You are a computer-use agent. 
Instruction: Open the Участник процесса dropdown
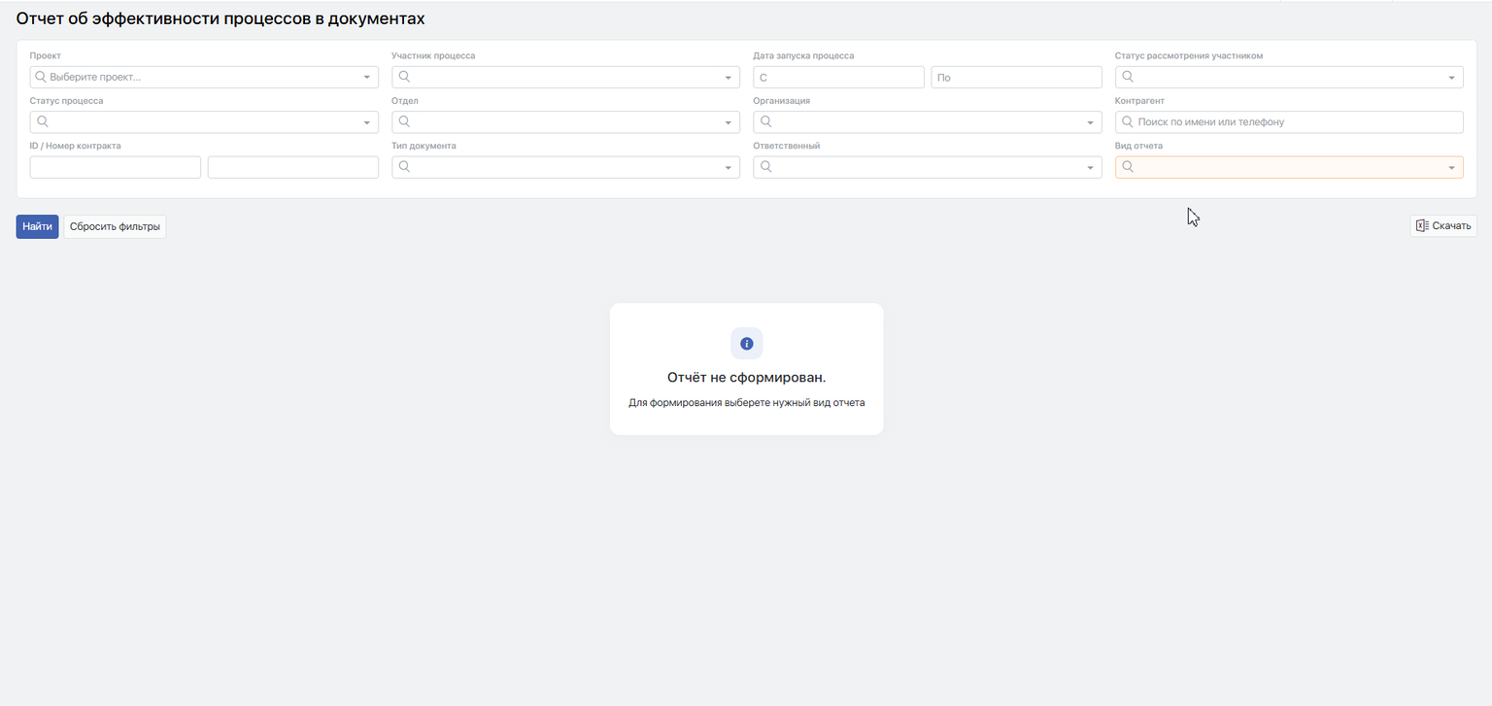(729, 78)
